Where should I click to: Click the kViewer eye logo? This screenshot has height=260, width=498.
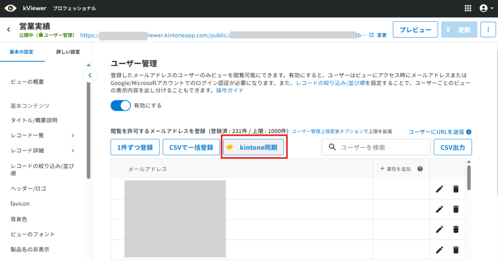point(10,8)
